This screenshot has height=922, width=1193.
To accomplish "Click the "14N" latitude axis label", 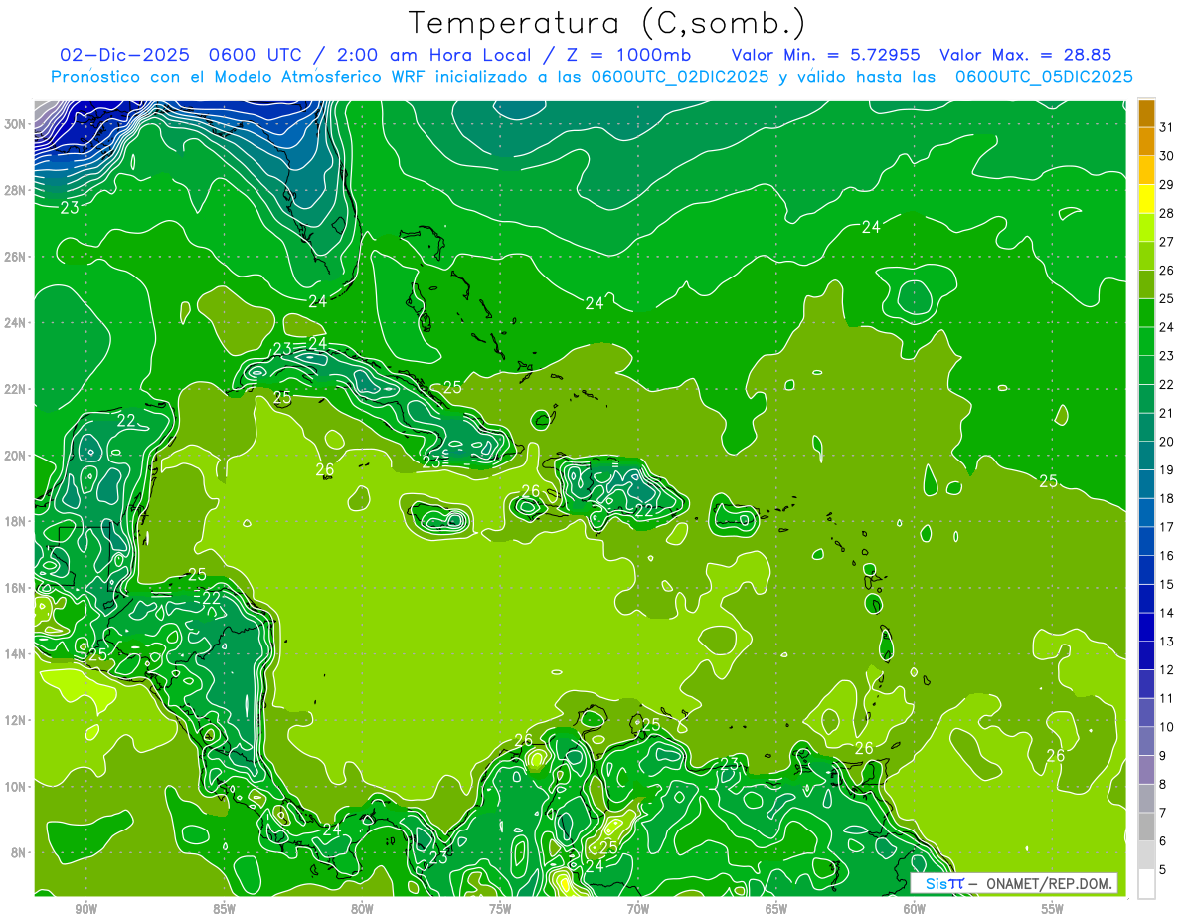I will pyautogui.click(x=17, y=654).
